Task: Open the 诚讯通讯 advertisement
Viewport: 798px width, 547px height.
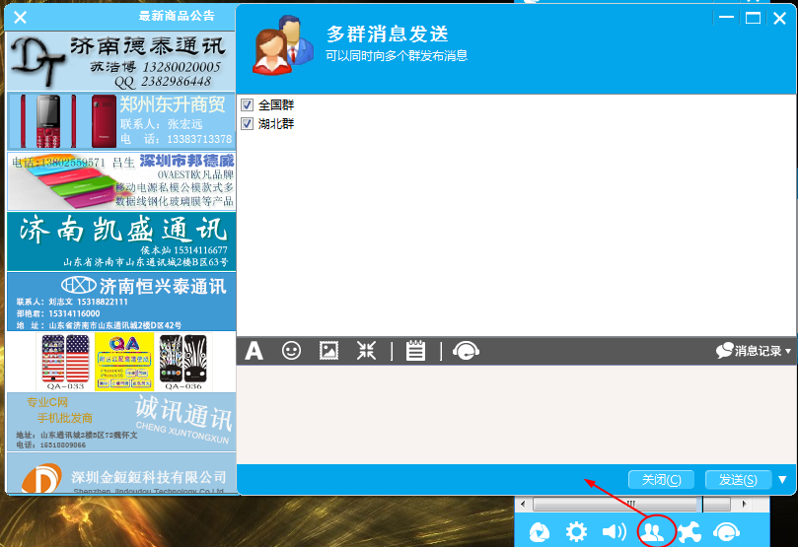Action: [x=121, y=422]
